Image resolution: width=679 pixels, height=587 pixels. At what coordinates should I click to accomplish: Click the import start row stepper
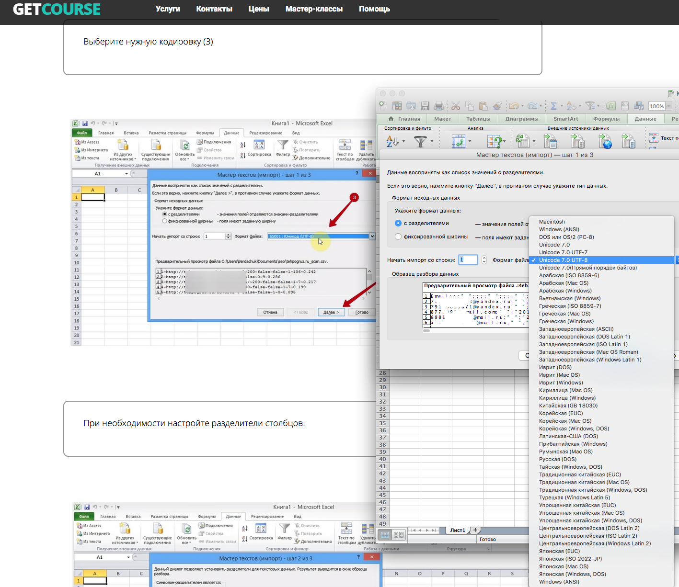pyautogui.click(x=484, y=260)
